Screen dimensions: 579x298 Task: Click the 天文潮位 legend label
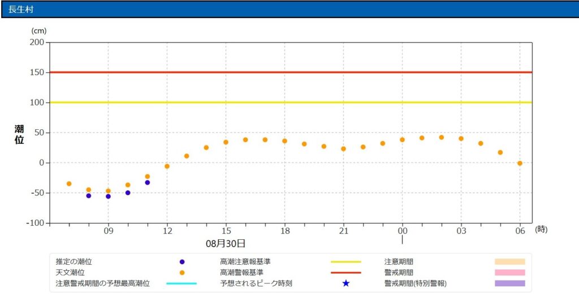tap(70, 273)
